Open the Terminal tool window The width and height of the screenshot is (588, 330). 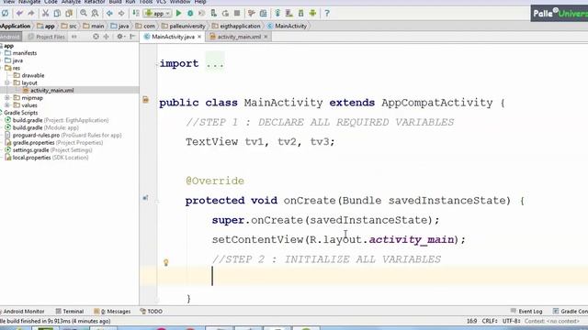point(70,312)
